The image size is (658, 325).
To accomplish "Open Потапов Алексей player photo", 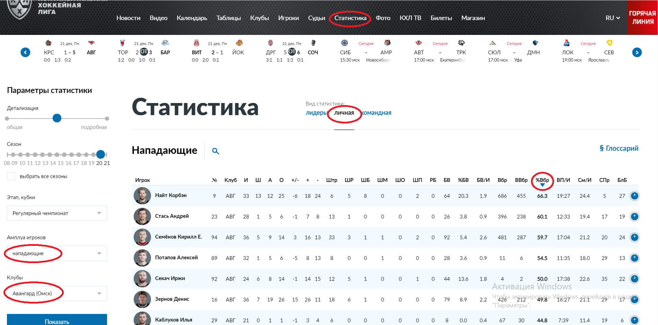I will (x=142, y=258).
